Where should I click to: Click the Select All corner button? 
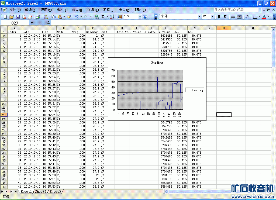pos(4,28)
